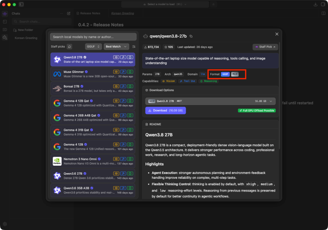328x230 pixels.
Task: Open the Select a model to load dropdown
Action: pos(165,5)
